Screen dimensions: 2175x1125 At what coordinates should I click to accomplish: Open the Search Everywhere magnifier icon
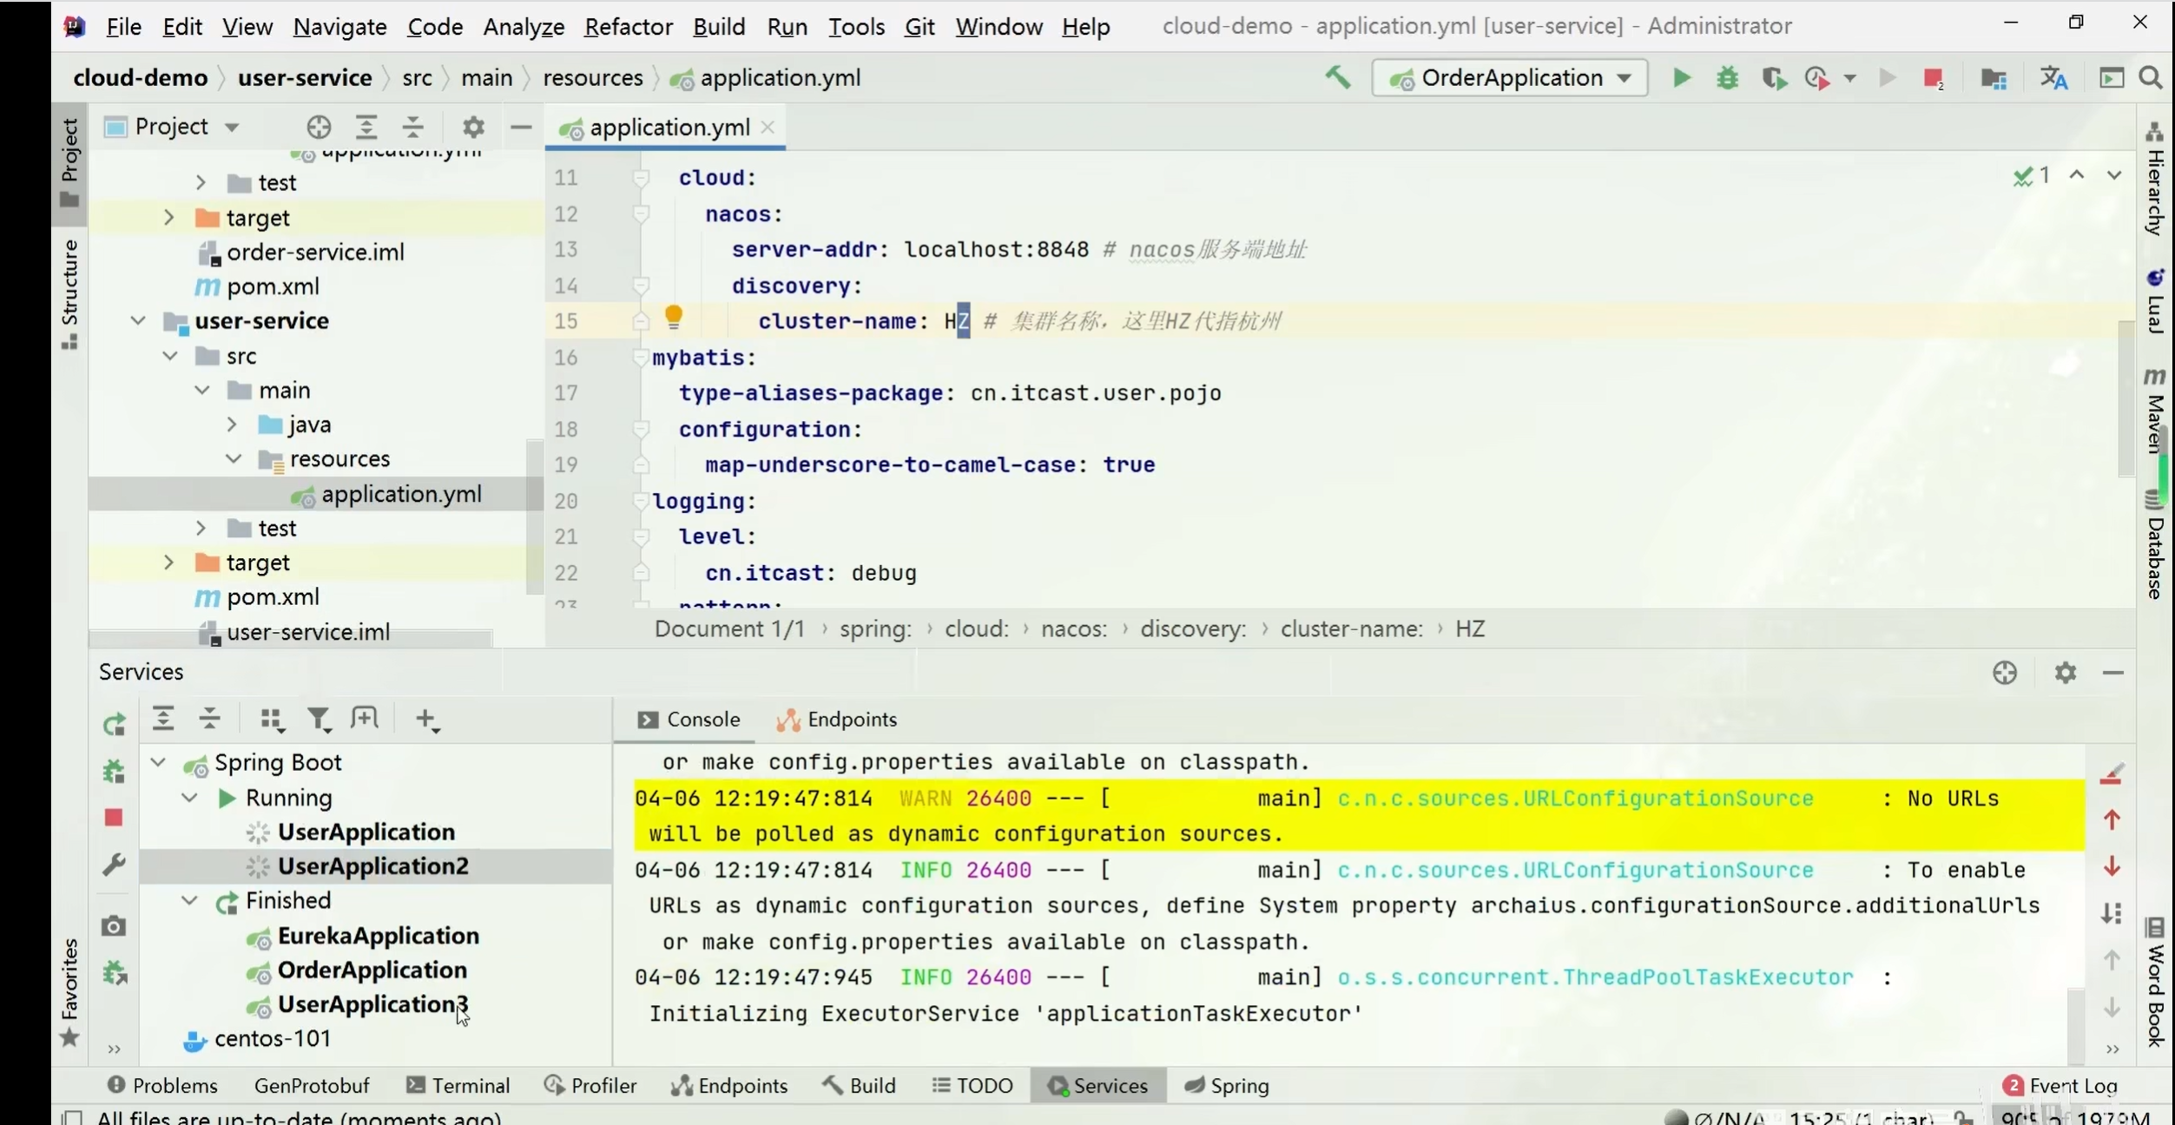pyautogui.click(x=2151, y=78)
